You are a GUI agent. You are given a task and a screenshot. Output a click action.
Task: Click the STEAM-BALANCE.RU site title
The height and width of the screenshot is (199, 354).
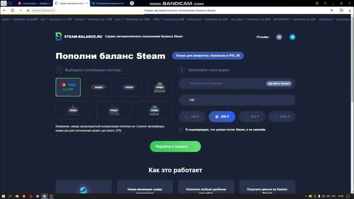pyautogui.click(x=83, y=36)
